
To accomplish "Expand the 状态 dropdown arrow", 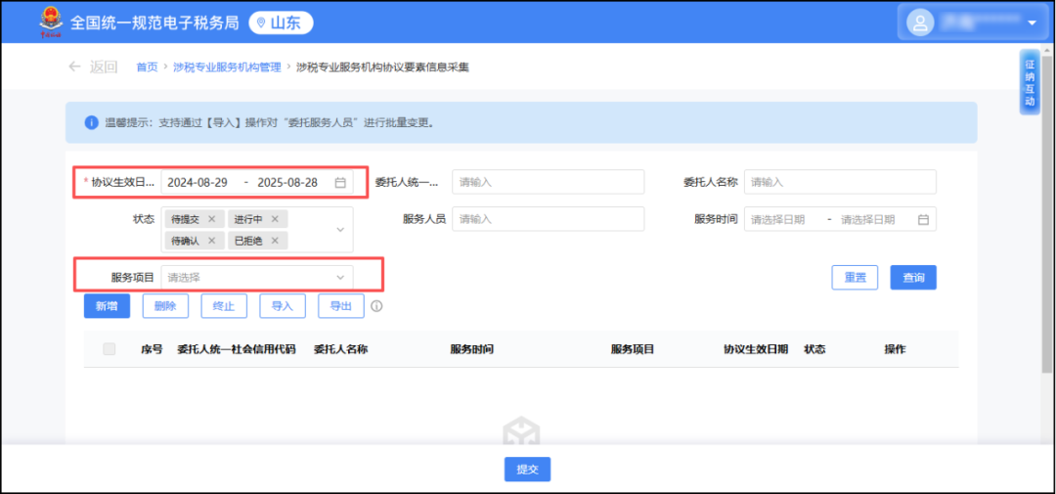I will 340,230.
